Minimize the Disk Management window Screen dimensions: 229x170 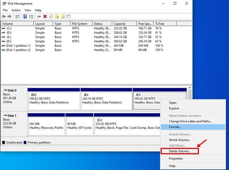163,3
